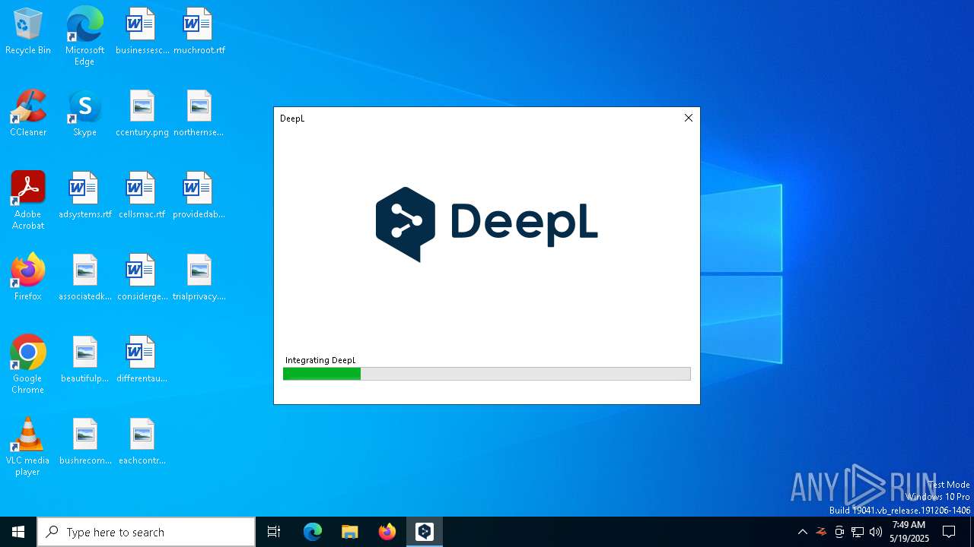Open Skype desktop shortcut
This screenshot has width=974, height=547.
(84, 114)
